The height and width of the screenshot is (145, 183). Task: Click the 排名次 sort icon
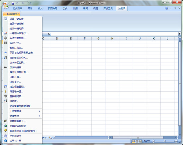[5, 101]
